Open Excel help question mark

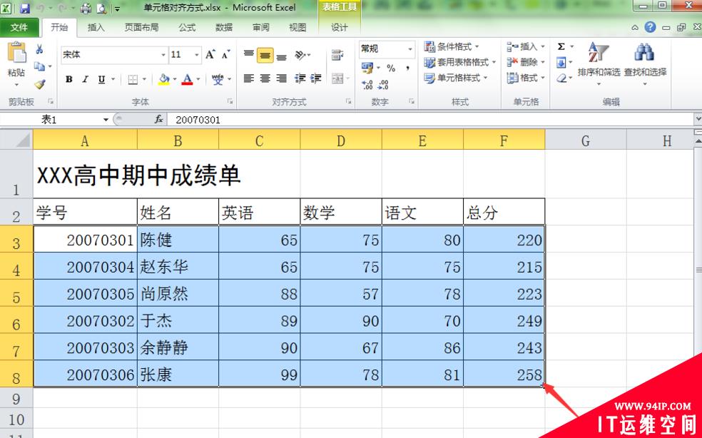click(x=650, y=27)
